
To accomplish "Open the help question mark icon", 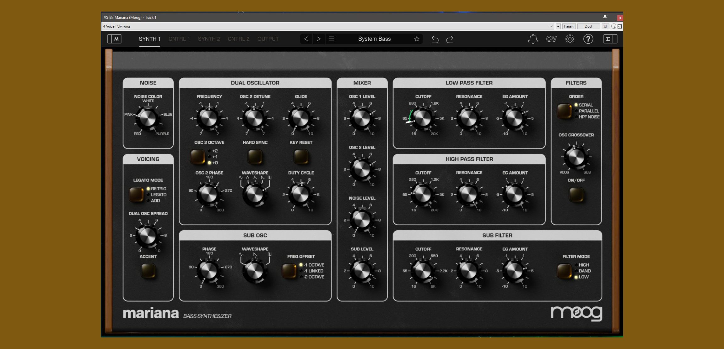I will click(x=588, y=39).
